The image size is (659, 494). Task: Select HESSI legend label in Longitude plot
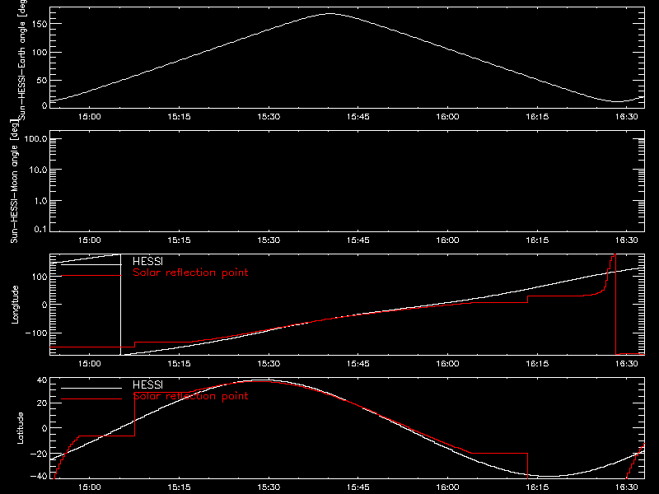[147, 261]
